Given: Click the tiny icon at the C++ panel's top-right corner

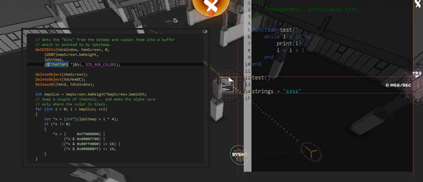Looking at the screenshot, I should click(204, 31).
